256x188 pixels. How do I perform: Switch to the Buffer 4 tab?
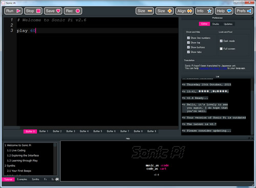(x=84, y=131)
